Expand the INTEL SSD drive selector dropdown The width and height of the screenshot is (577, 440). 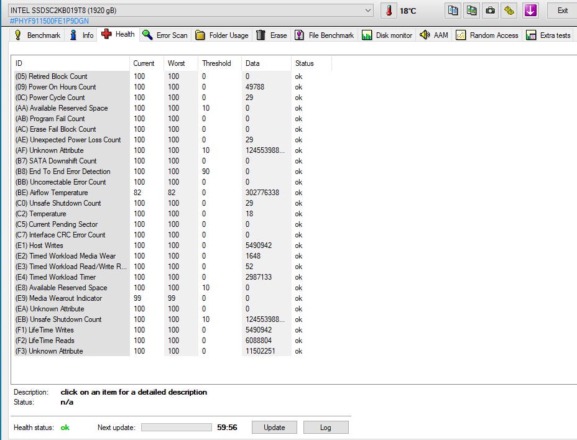point(368,11)
